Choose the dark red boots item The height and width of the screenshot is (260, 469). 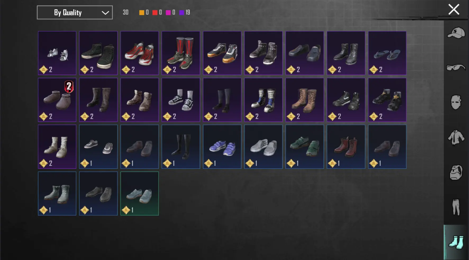[x=346, y=147]
